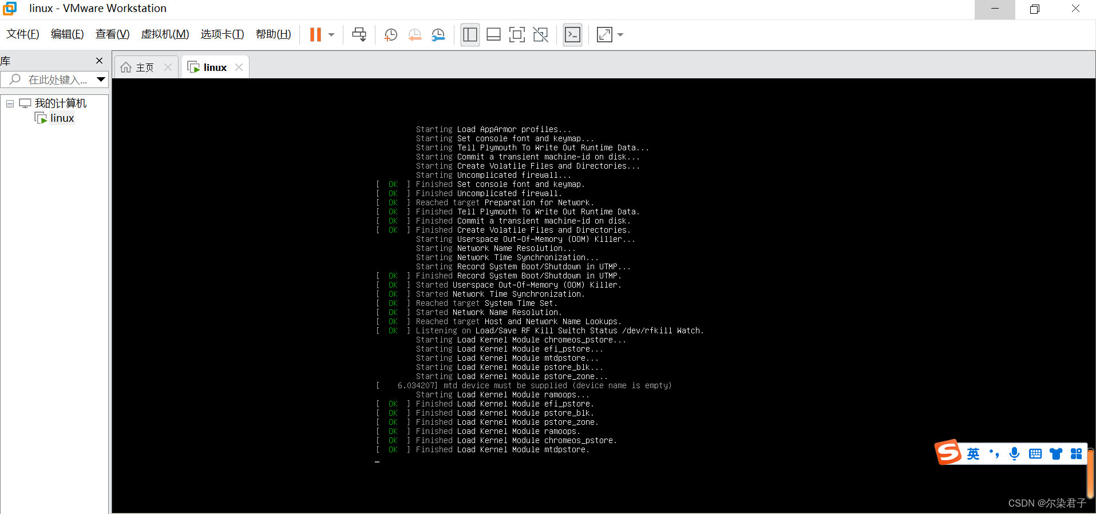The height and width of the screenshot is (514, 1096).
Task: Open the 选项卡(T) menu
Action: tap(223, 34)
